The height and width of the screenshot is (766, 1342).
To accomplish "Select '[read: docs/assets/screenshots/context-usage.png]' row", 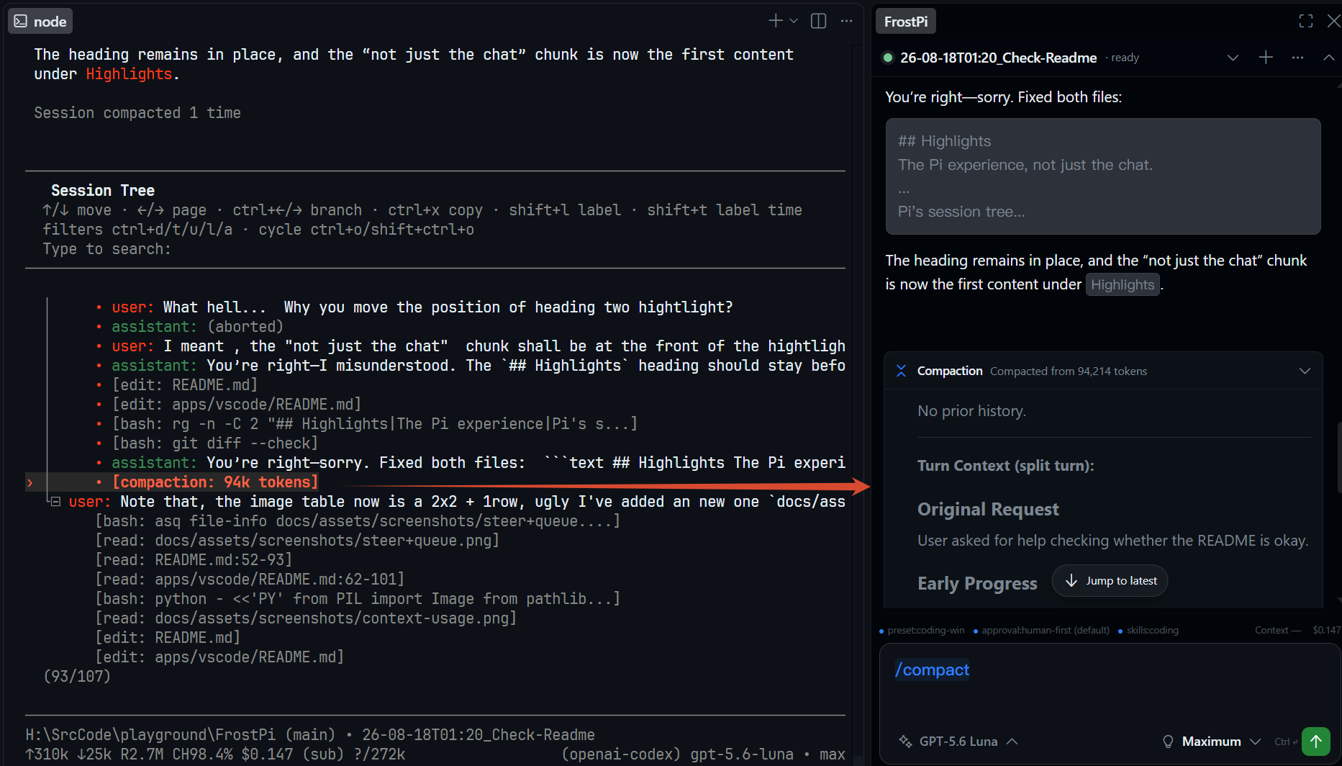I will coord(306,618).
